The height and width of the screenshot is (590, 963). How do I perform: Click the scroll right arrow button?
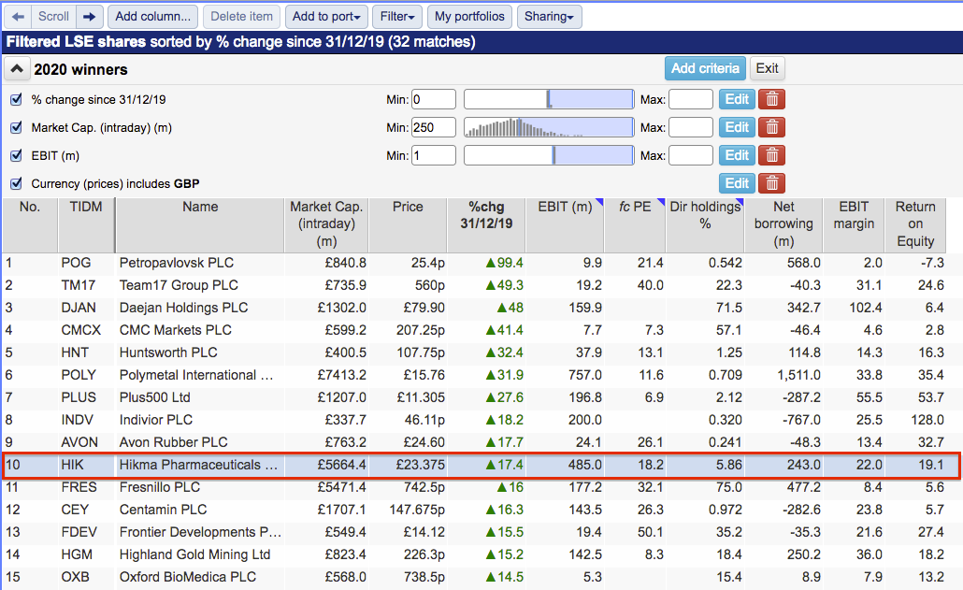click(x=90, y=17)
